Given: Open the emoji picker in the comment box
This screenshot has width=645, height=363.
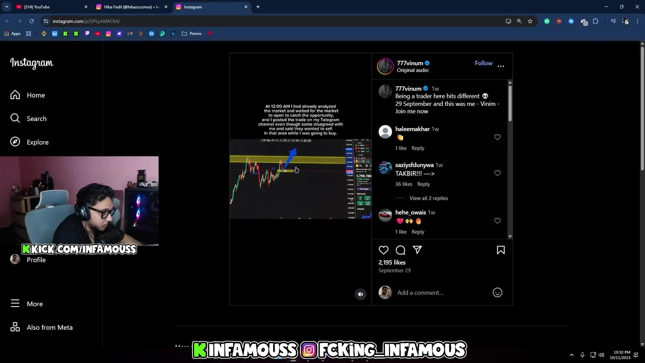Looking at the screenshot, I should click(x=497, y=292).
